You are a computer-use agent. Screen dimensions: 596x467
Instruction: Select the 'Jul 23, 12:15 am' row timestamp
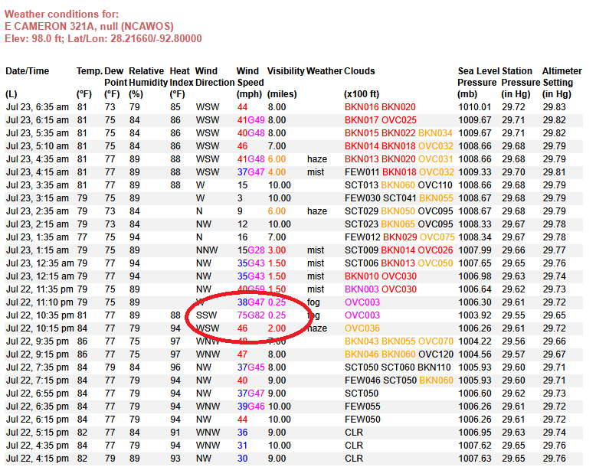tap(40, 276)
